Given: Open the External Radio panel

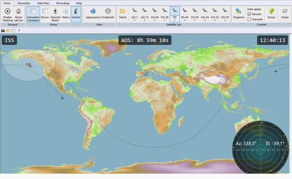Looking at the screenshot, I should click(x=55, y=15).
